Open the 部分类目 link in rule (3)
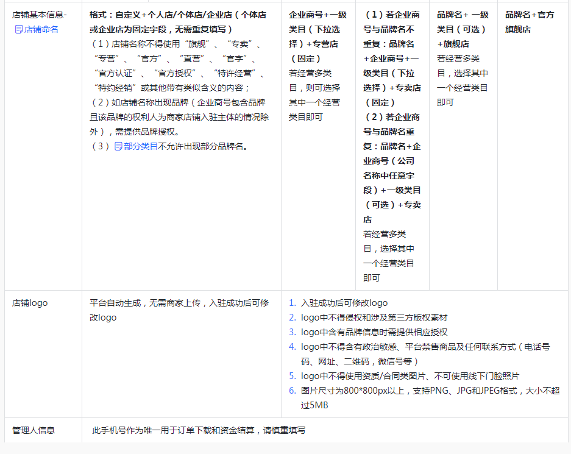This screenshot has height=454, width=571. (141, 146)
